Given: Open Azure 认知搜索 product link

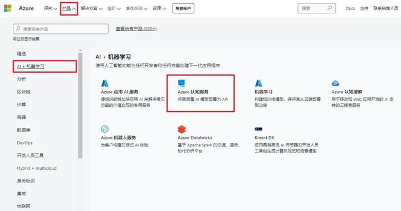Looking at the screenshot, I should pyautogui.click(x=346, y=92).
